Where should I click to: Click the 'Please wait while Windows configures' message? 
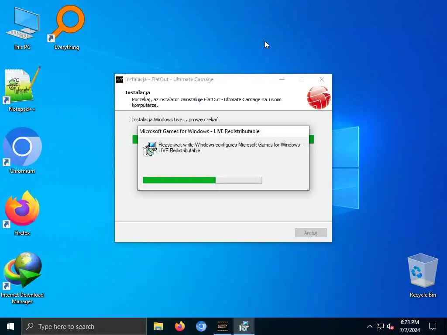pos(230,147)
